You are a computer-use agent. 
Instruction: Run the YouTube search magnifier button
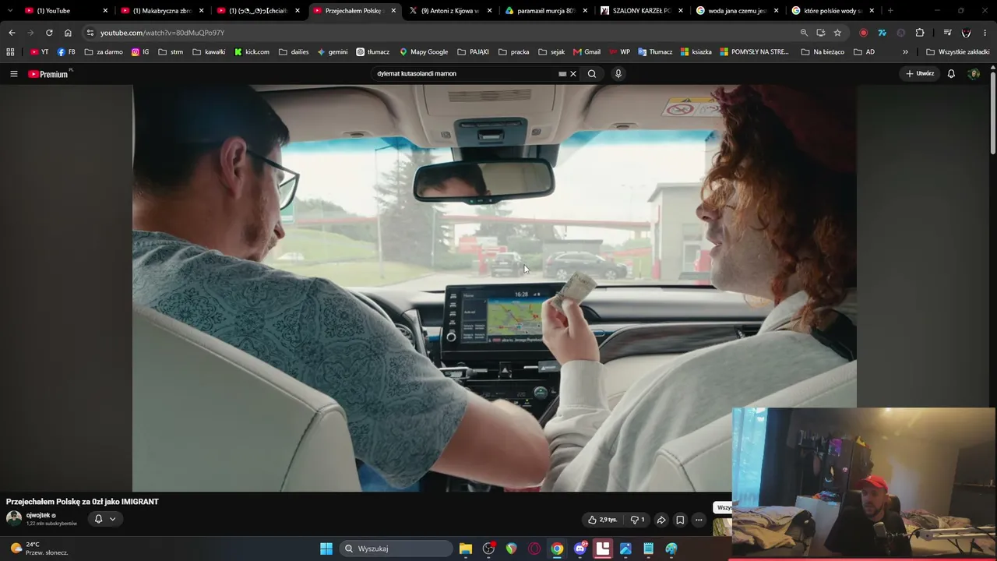(592, 74)
